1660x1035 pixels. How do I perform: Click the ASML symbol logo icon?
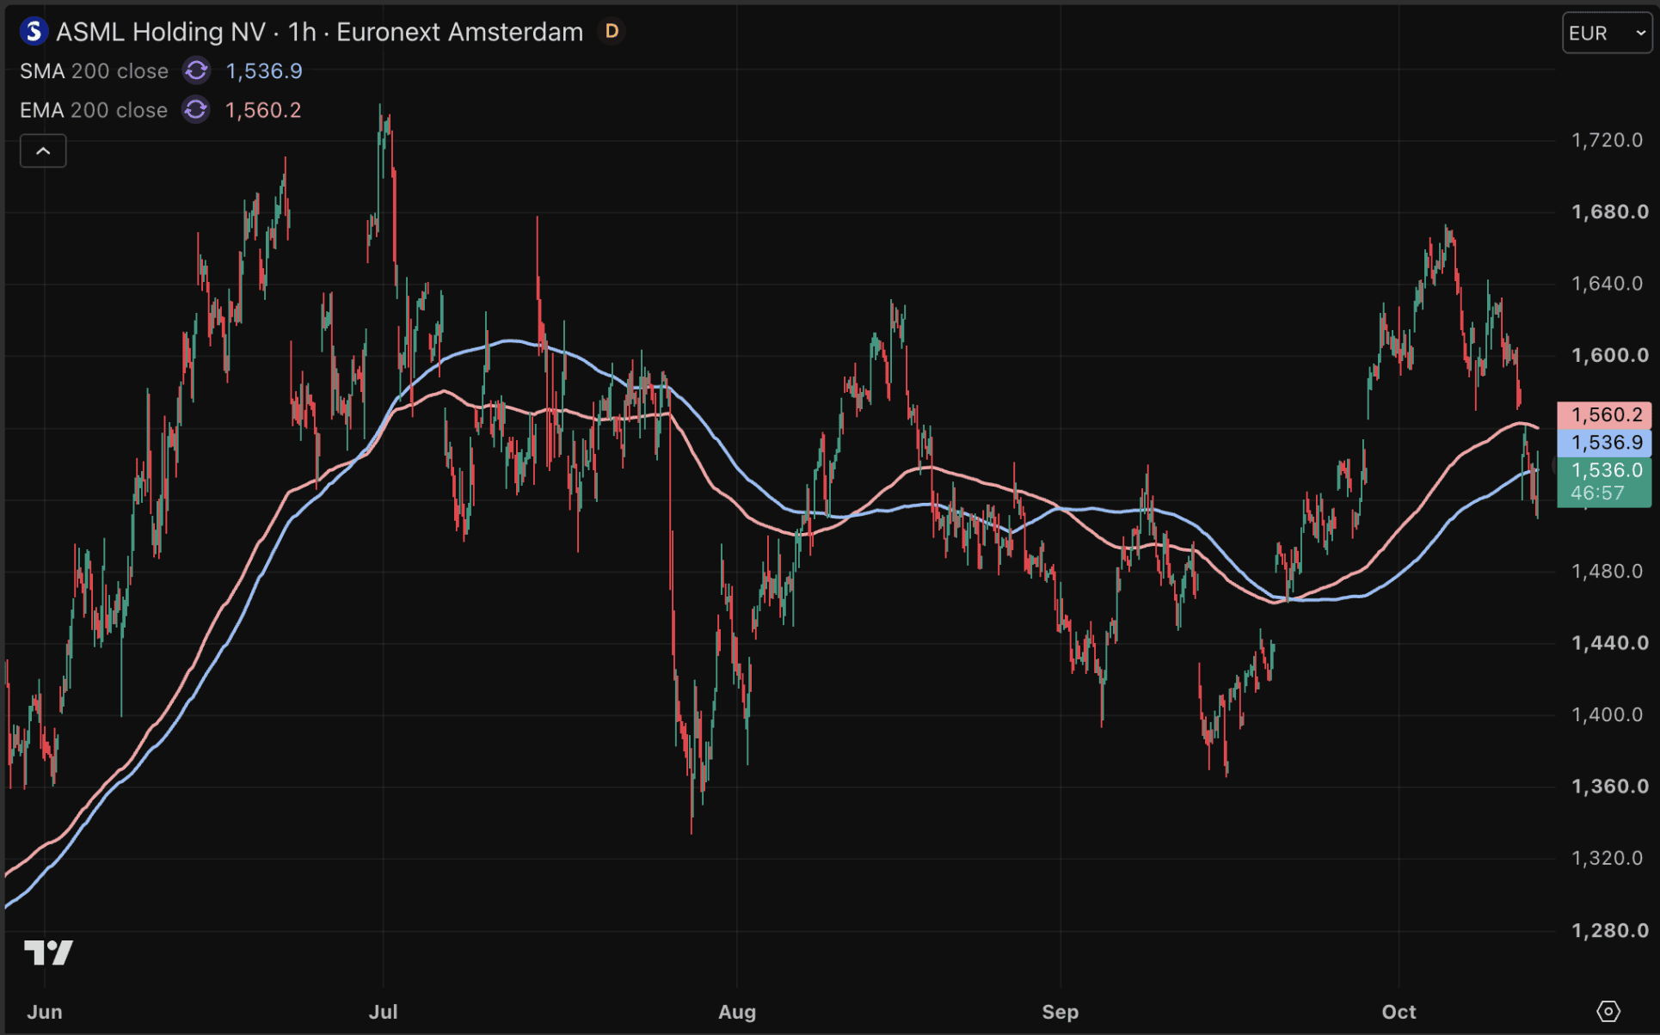[34, 32]
